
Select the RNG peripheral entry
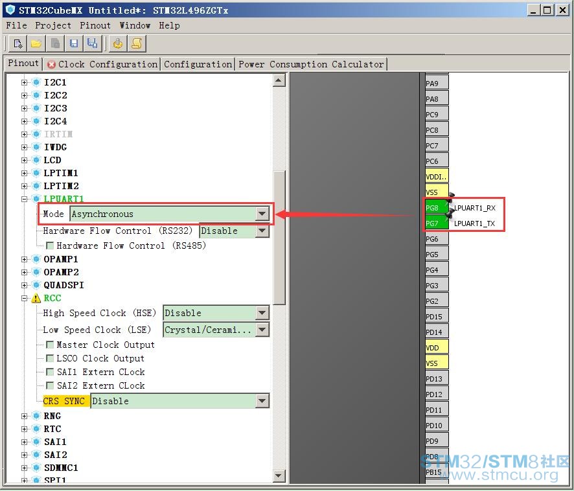tap(52, 416)
